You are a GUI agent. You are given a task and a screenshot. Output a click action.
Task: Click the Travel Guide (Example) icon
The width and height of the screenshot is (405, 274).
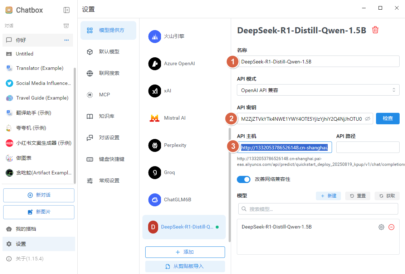(9, 98)
